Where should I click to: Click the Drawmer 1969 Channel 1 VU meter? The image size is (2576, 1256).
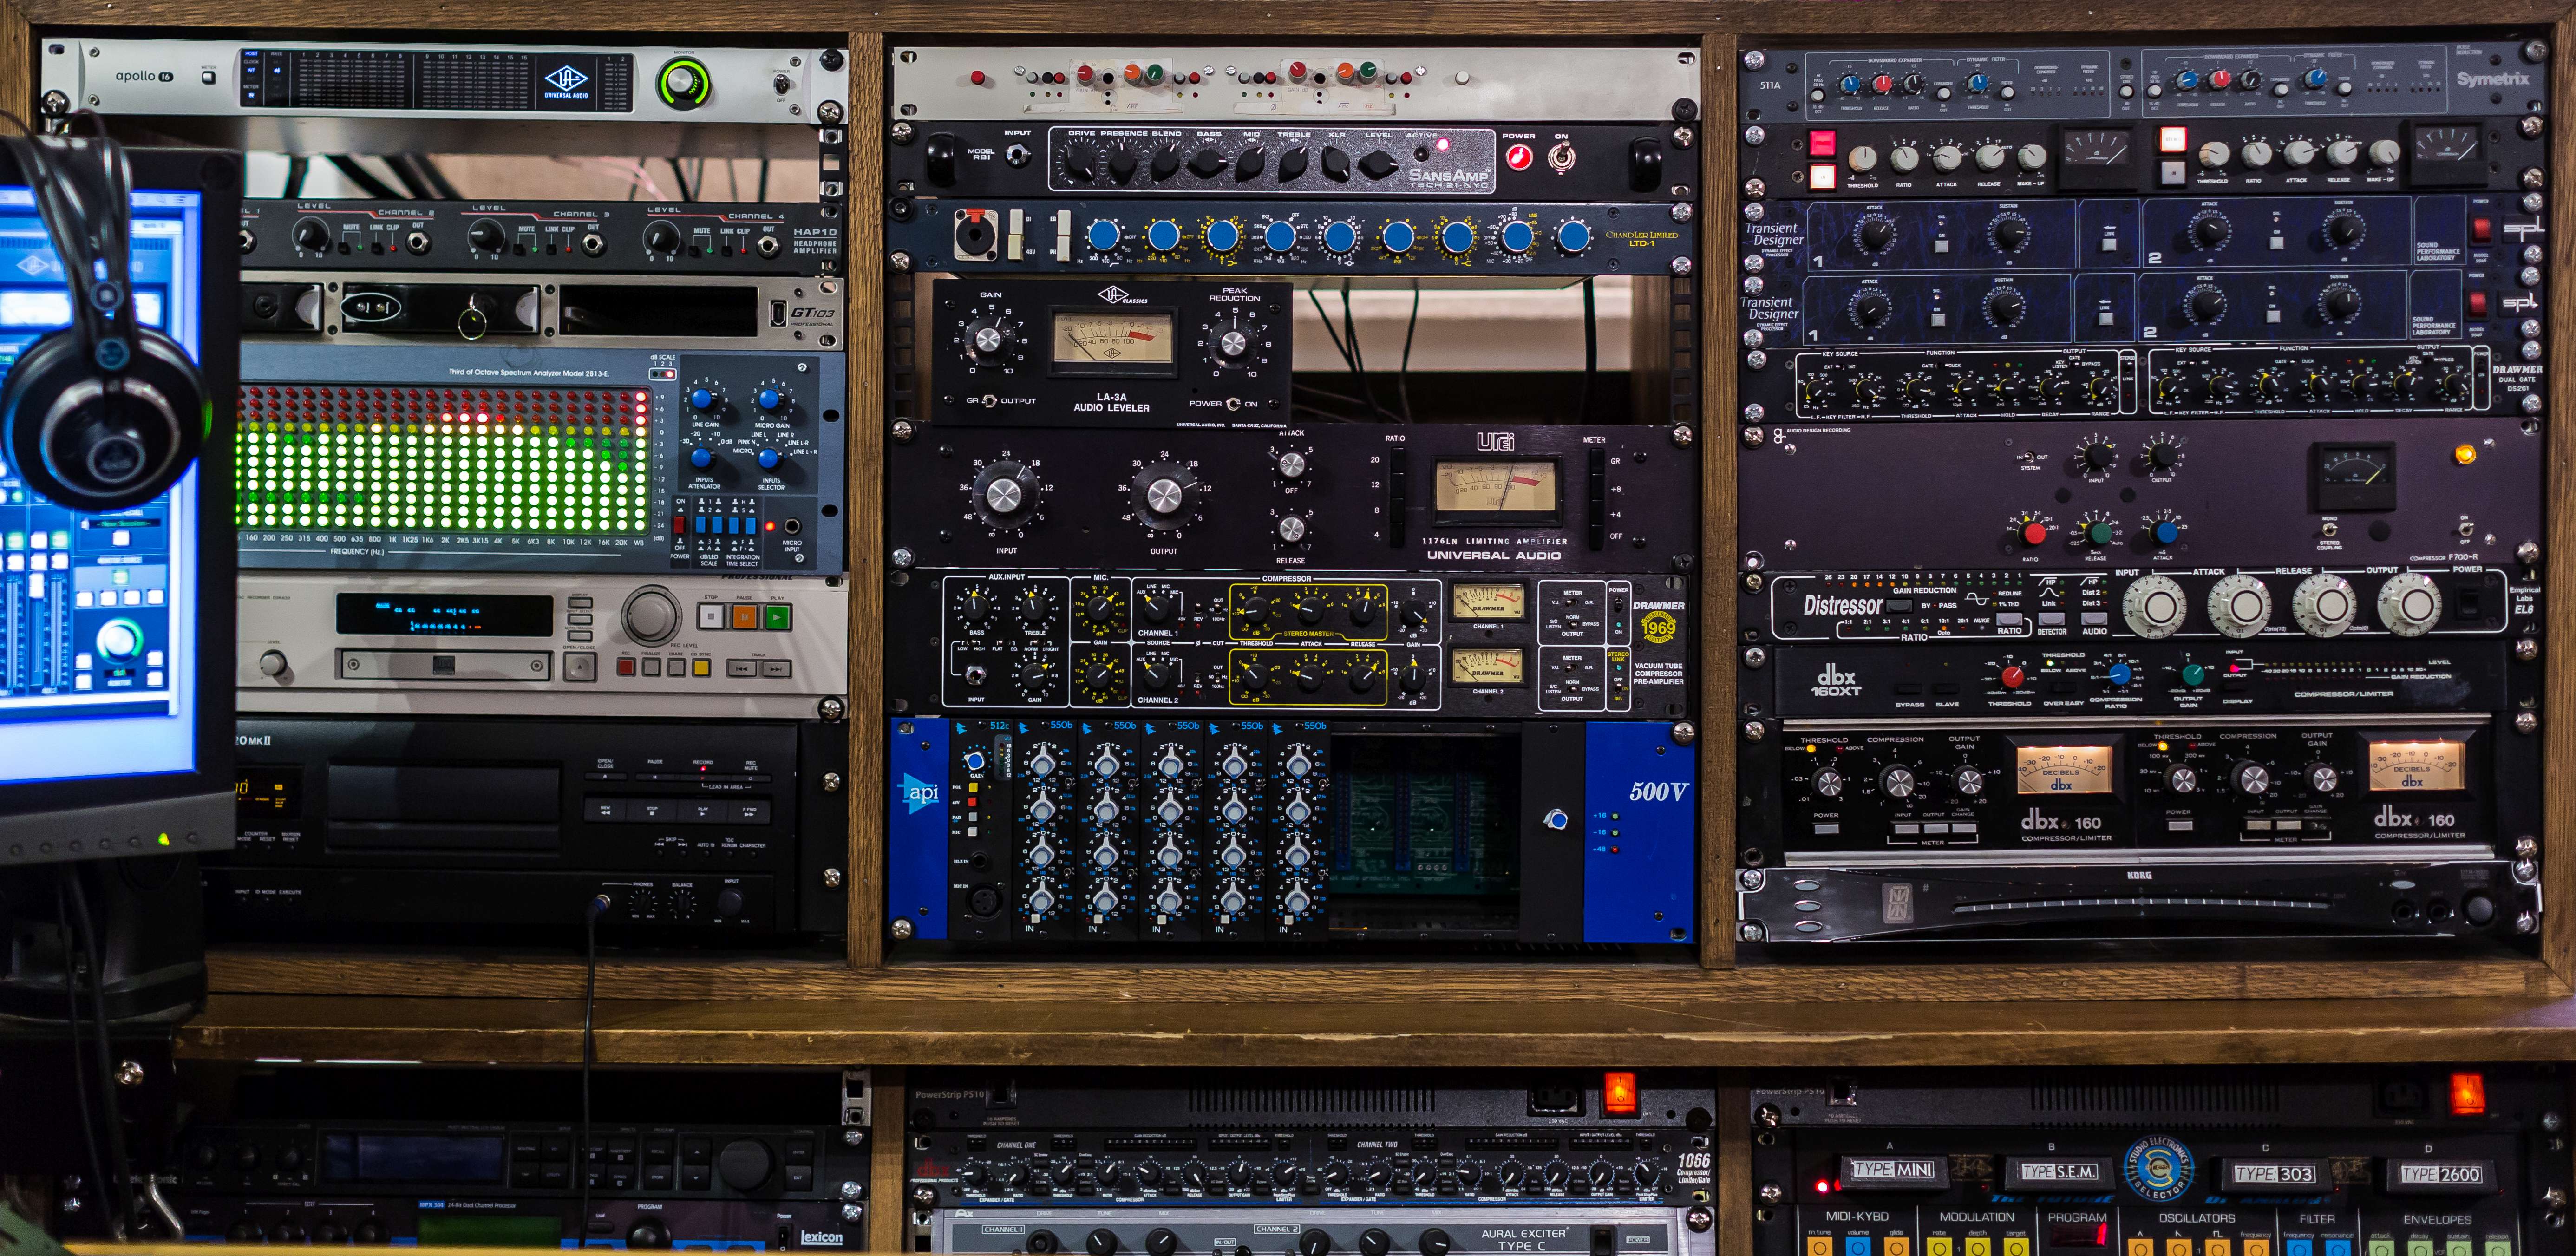point(1488,602)
